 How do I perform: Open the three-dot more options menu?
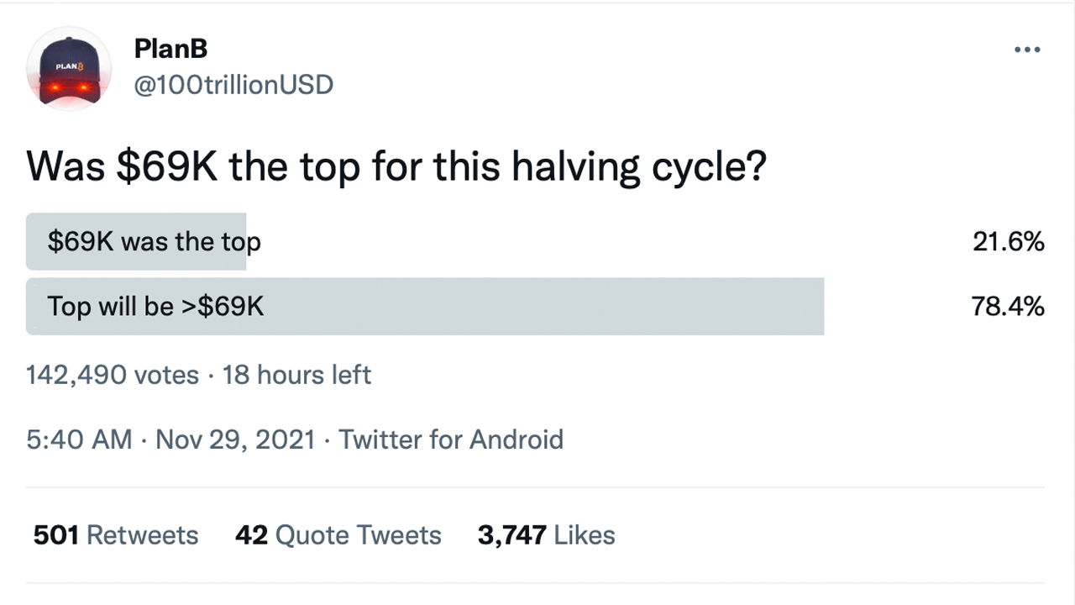(1026, 50)
